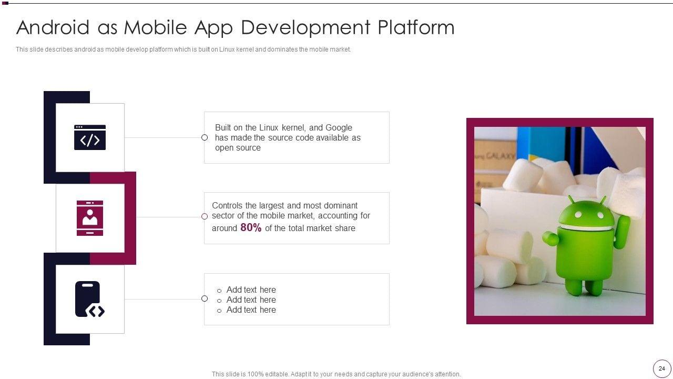Click the bold 80% figure
Screen dimensions: 673x379
point(251,228)
